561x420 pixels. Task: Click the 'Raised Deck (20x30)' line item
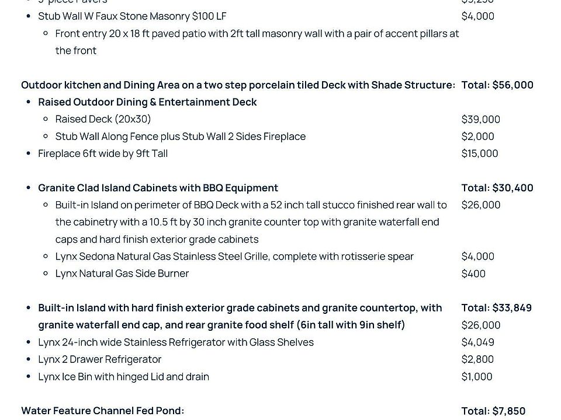[103, 120]
